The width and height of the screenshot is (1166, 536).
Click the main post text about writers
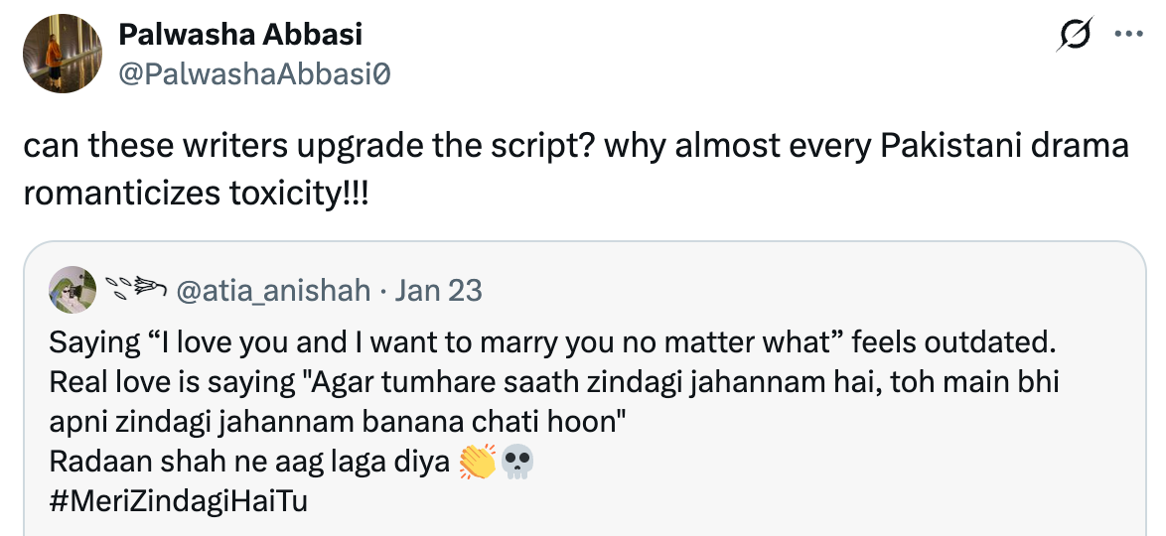pyautogui.click(x=576, y=146)
